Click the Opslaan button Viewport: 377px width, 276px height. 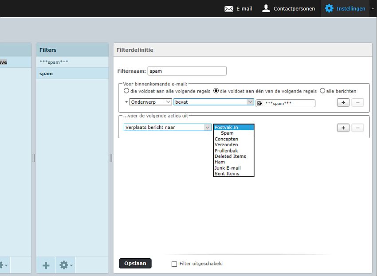click(x=135, y=263)
